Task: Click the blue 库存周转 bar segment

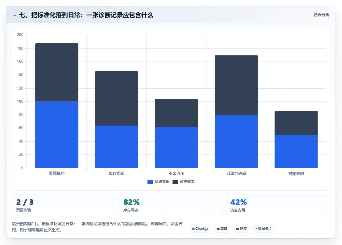Action: [x=116, y=147]
